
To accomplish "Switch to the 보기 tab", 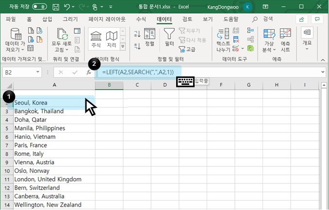I will [208, 19].
